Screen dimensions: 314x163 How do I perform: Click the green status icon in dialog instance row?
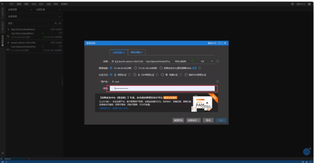pos(192,61)
